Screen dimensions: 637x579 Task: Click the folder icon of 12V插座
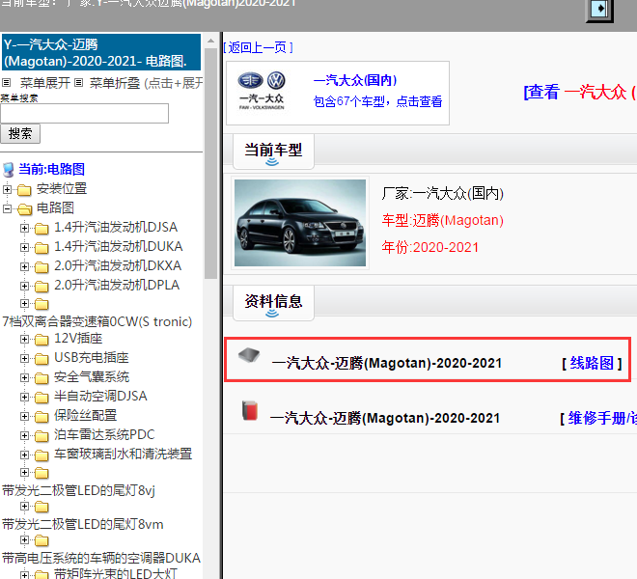pyautogui.click(x=42, y=340)
